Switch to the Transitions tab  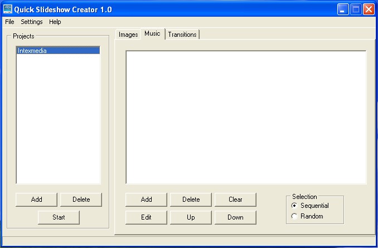pyautogui.click(x=182, y=35)
